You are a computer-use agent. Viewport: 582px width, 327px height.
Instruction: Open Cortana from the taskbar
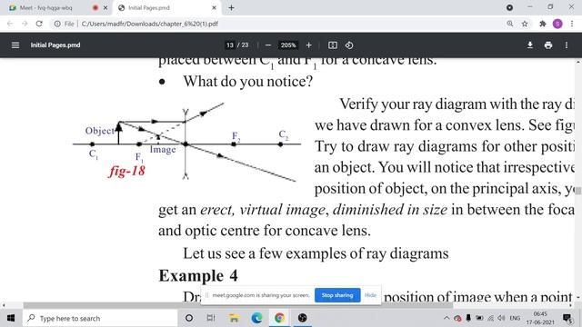189,318
